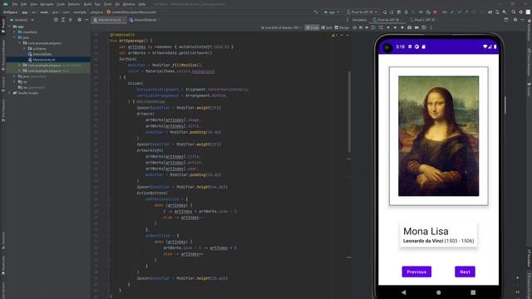Open the Build menu
This screenshot has height=299, width=532.
click(x=87, y=4)
